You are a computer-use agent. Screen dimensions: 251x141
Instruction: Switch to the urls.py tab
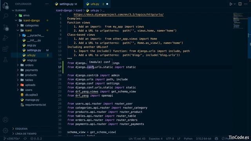coord(95,4)
